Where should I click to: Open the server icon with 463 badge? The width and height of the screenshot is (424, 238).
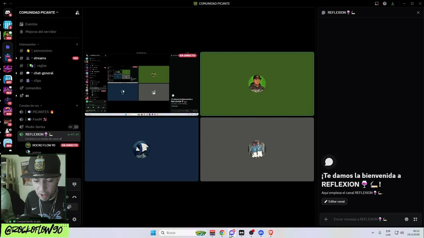[8, 90]
